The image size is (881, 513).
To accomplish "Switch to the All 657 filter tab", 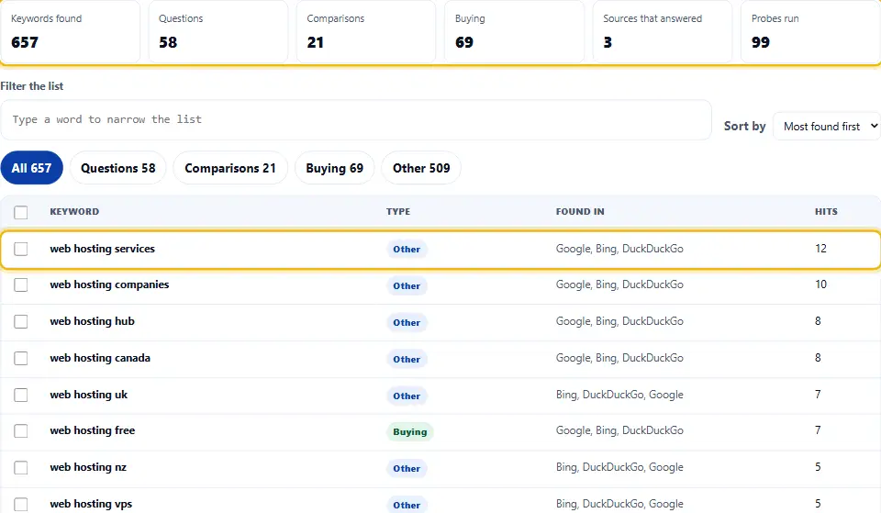I will tap(31, 168).
